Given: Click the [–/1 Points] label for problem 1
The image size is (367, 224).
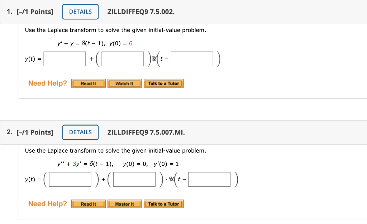Looking at the screenshot, I should point(35,11).
